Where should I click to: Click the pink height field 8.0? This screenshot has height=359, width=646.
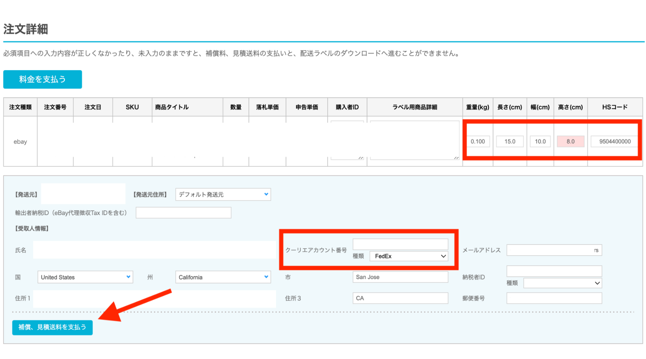tap(570, 141)
